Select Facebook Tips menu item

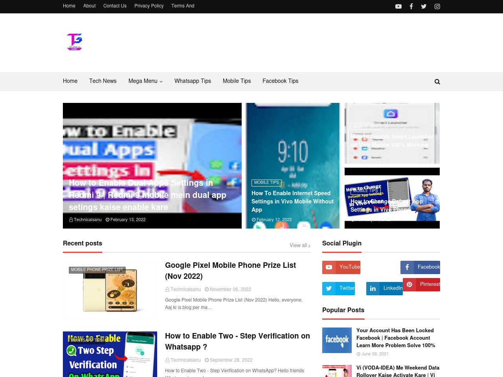point(280,81)
